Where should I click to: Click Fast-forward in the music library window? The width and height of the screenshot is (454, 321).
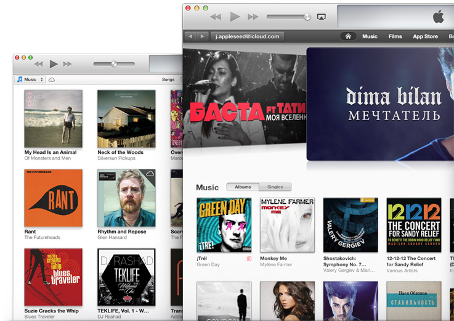[67, 64]
